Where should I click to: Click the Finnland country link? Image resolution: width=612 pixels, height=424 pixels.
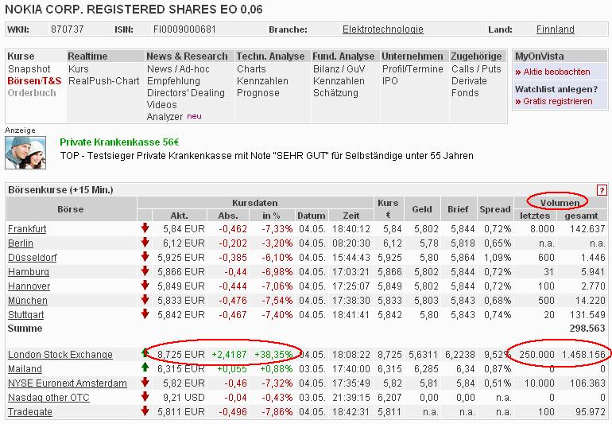pyautogui.click(x=555, y=29)
